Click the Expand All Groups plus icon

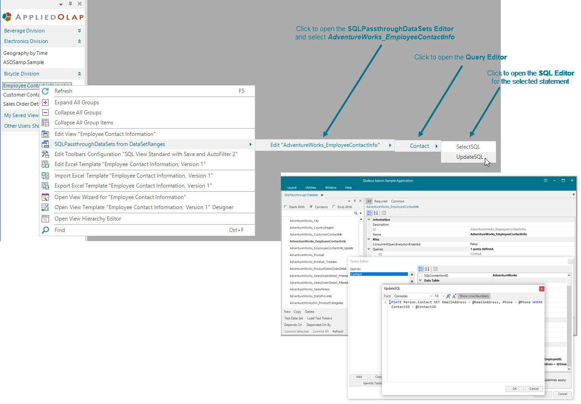pyautogui.click(x=45, y=102)
